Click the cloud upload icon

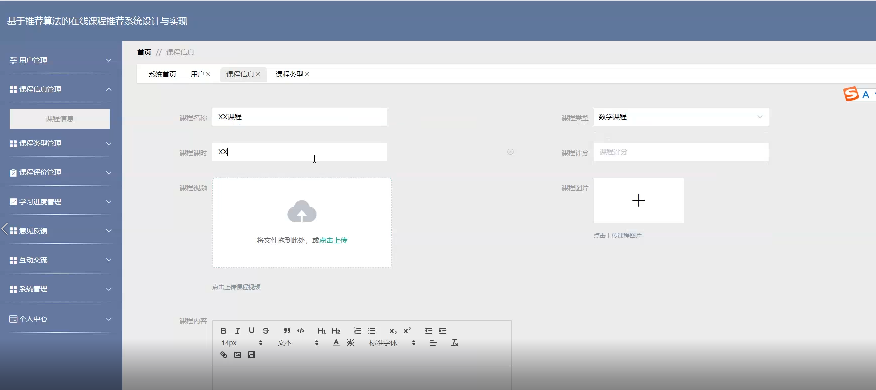(x=302, y=212)
